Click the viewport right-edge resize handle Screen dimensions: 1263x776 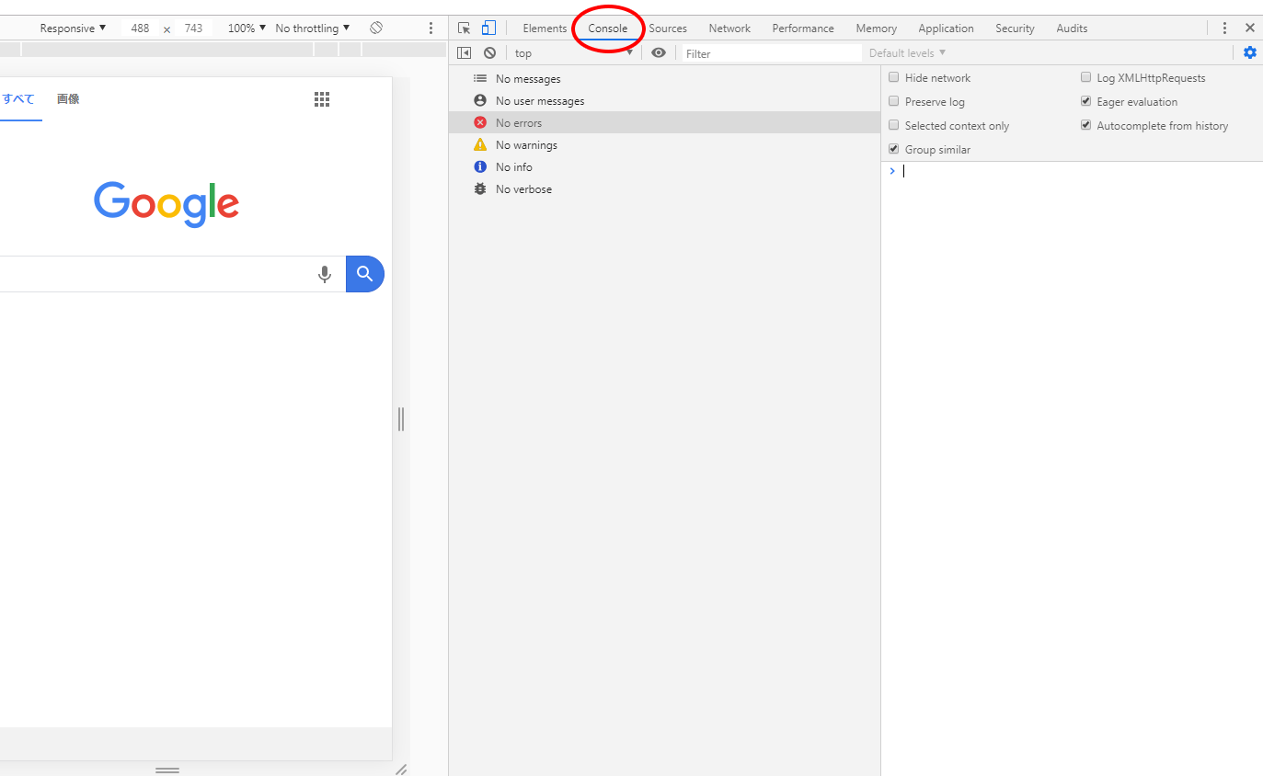pyautogui.click(x=401, y=419)
